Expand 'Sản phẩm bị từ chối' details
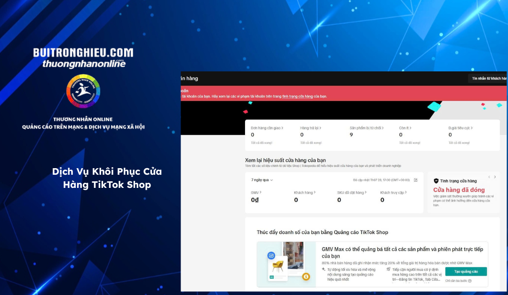Viewport: 508px width, 295px height. coord(367,128)
